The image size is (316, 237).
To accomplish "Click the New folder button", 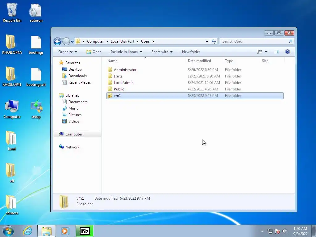I will tap(191, 52).
